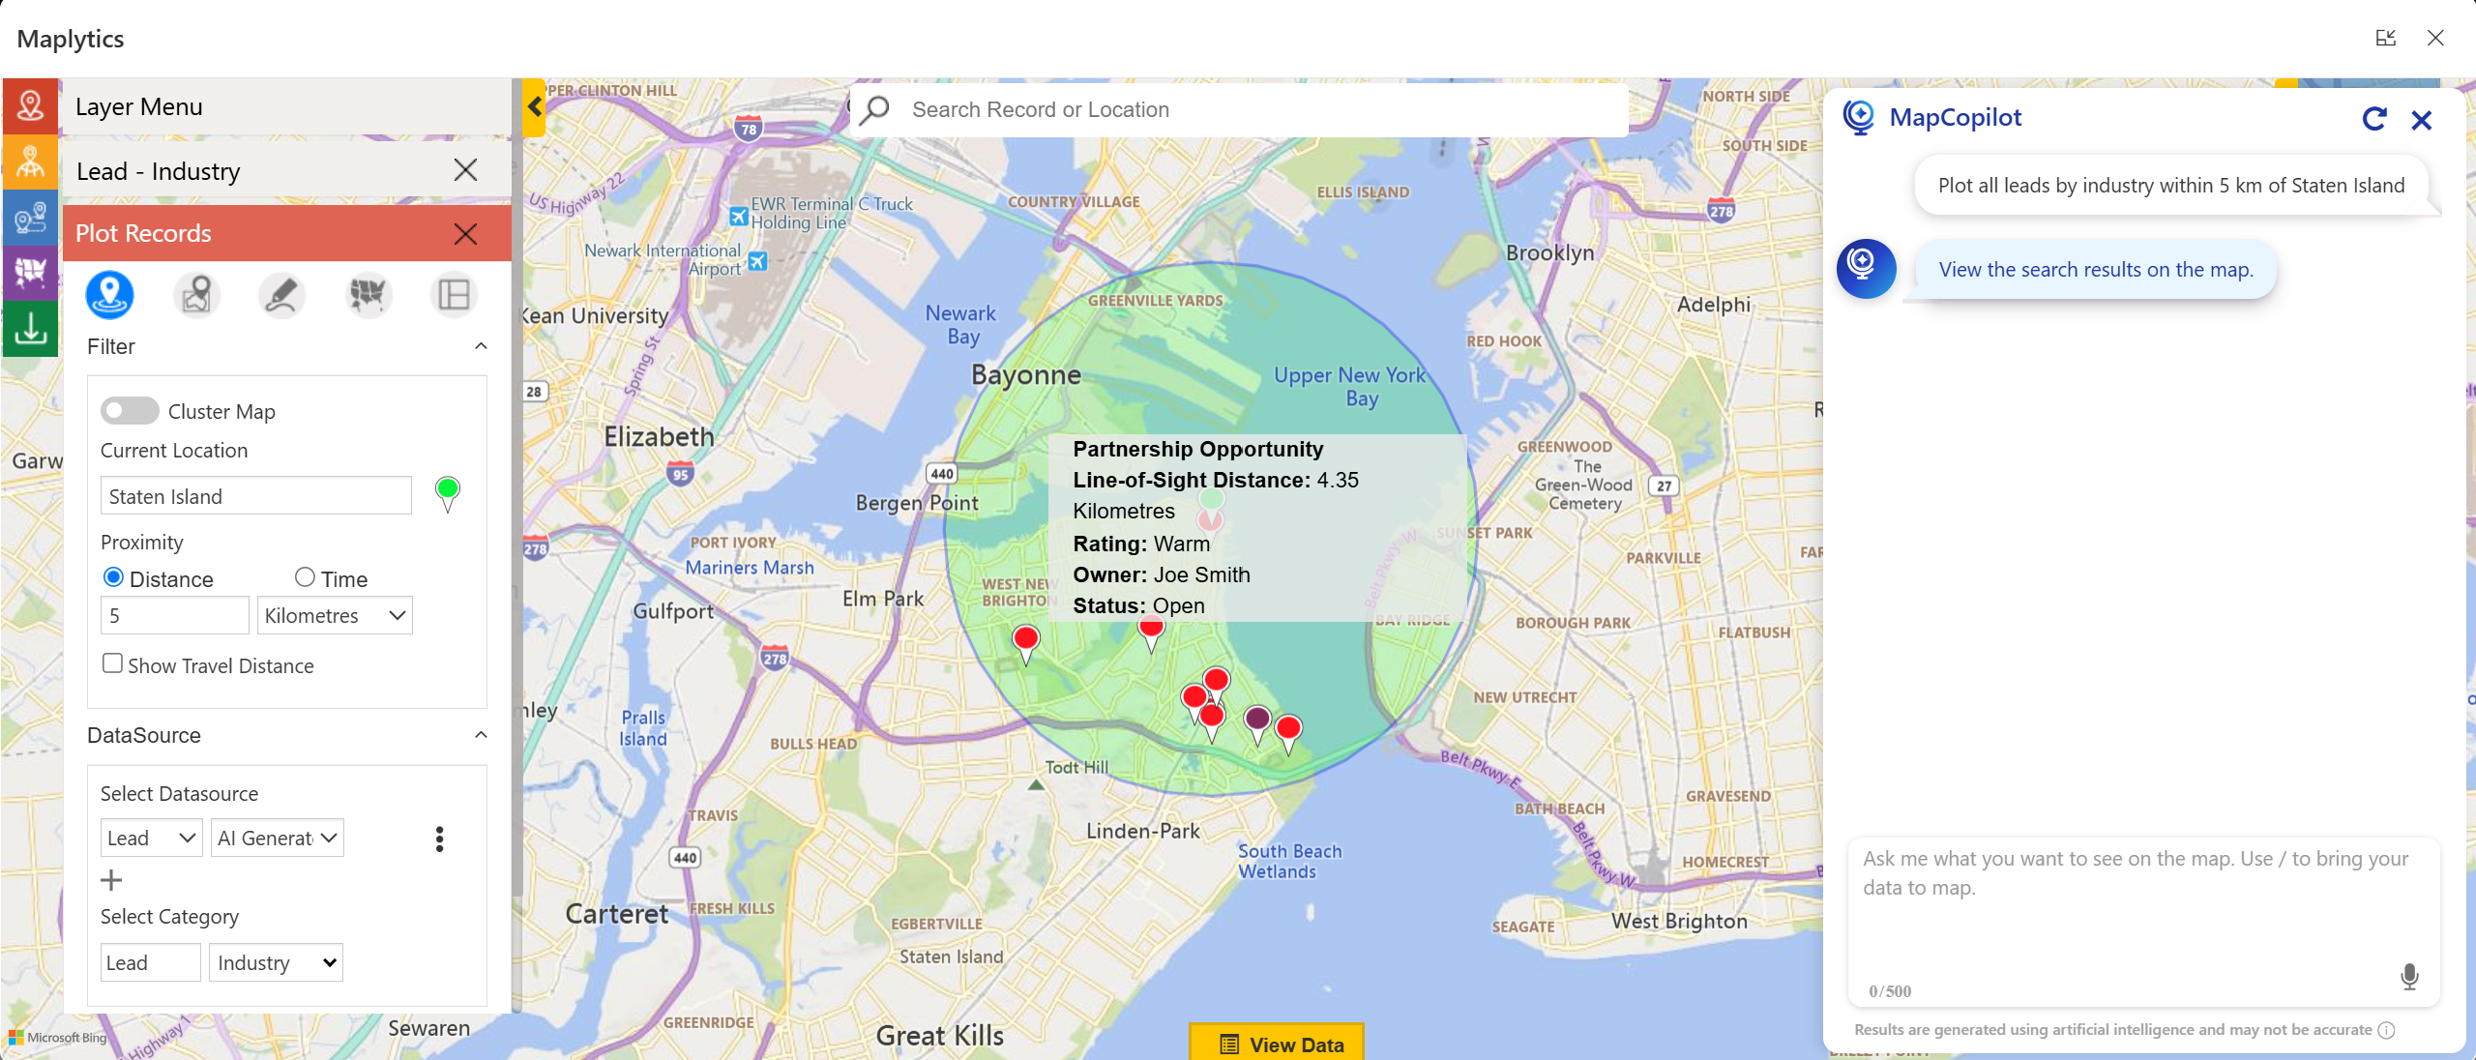Click the microphone icon in MapCopilot

click(x=2409, y=977)
